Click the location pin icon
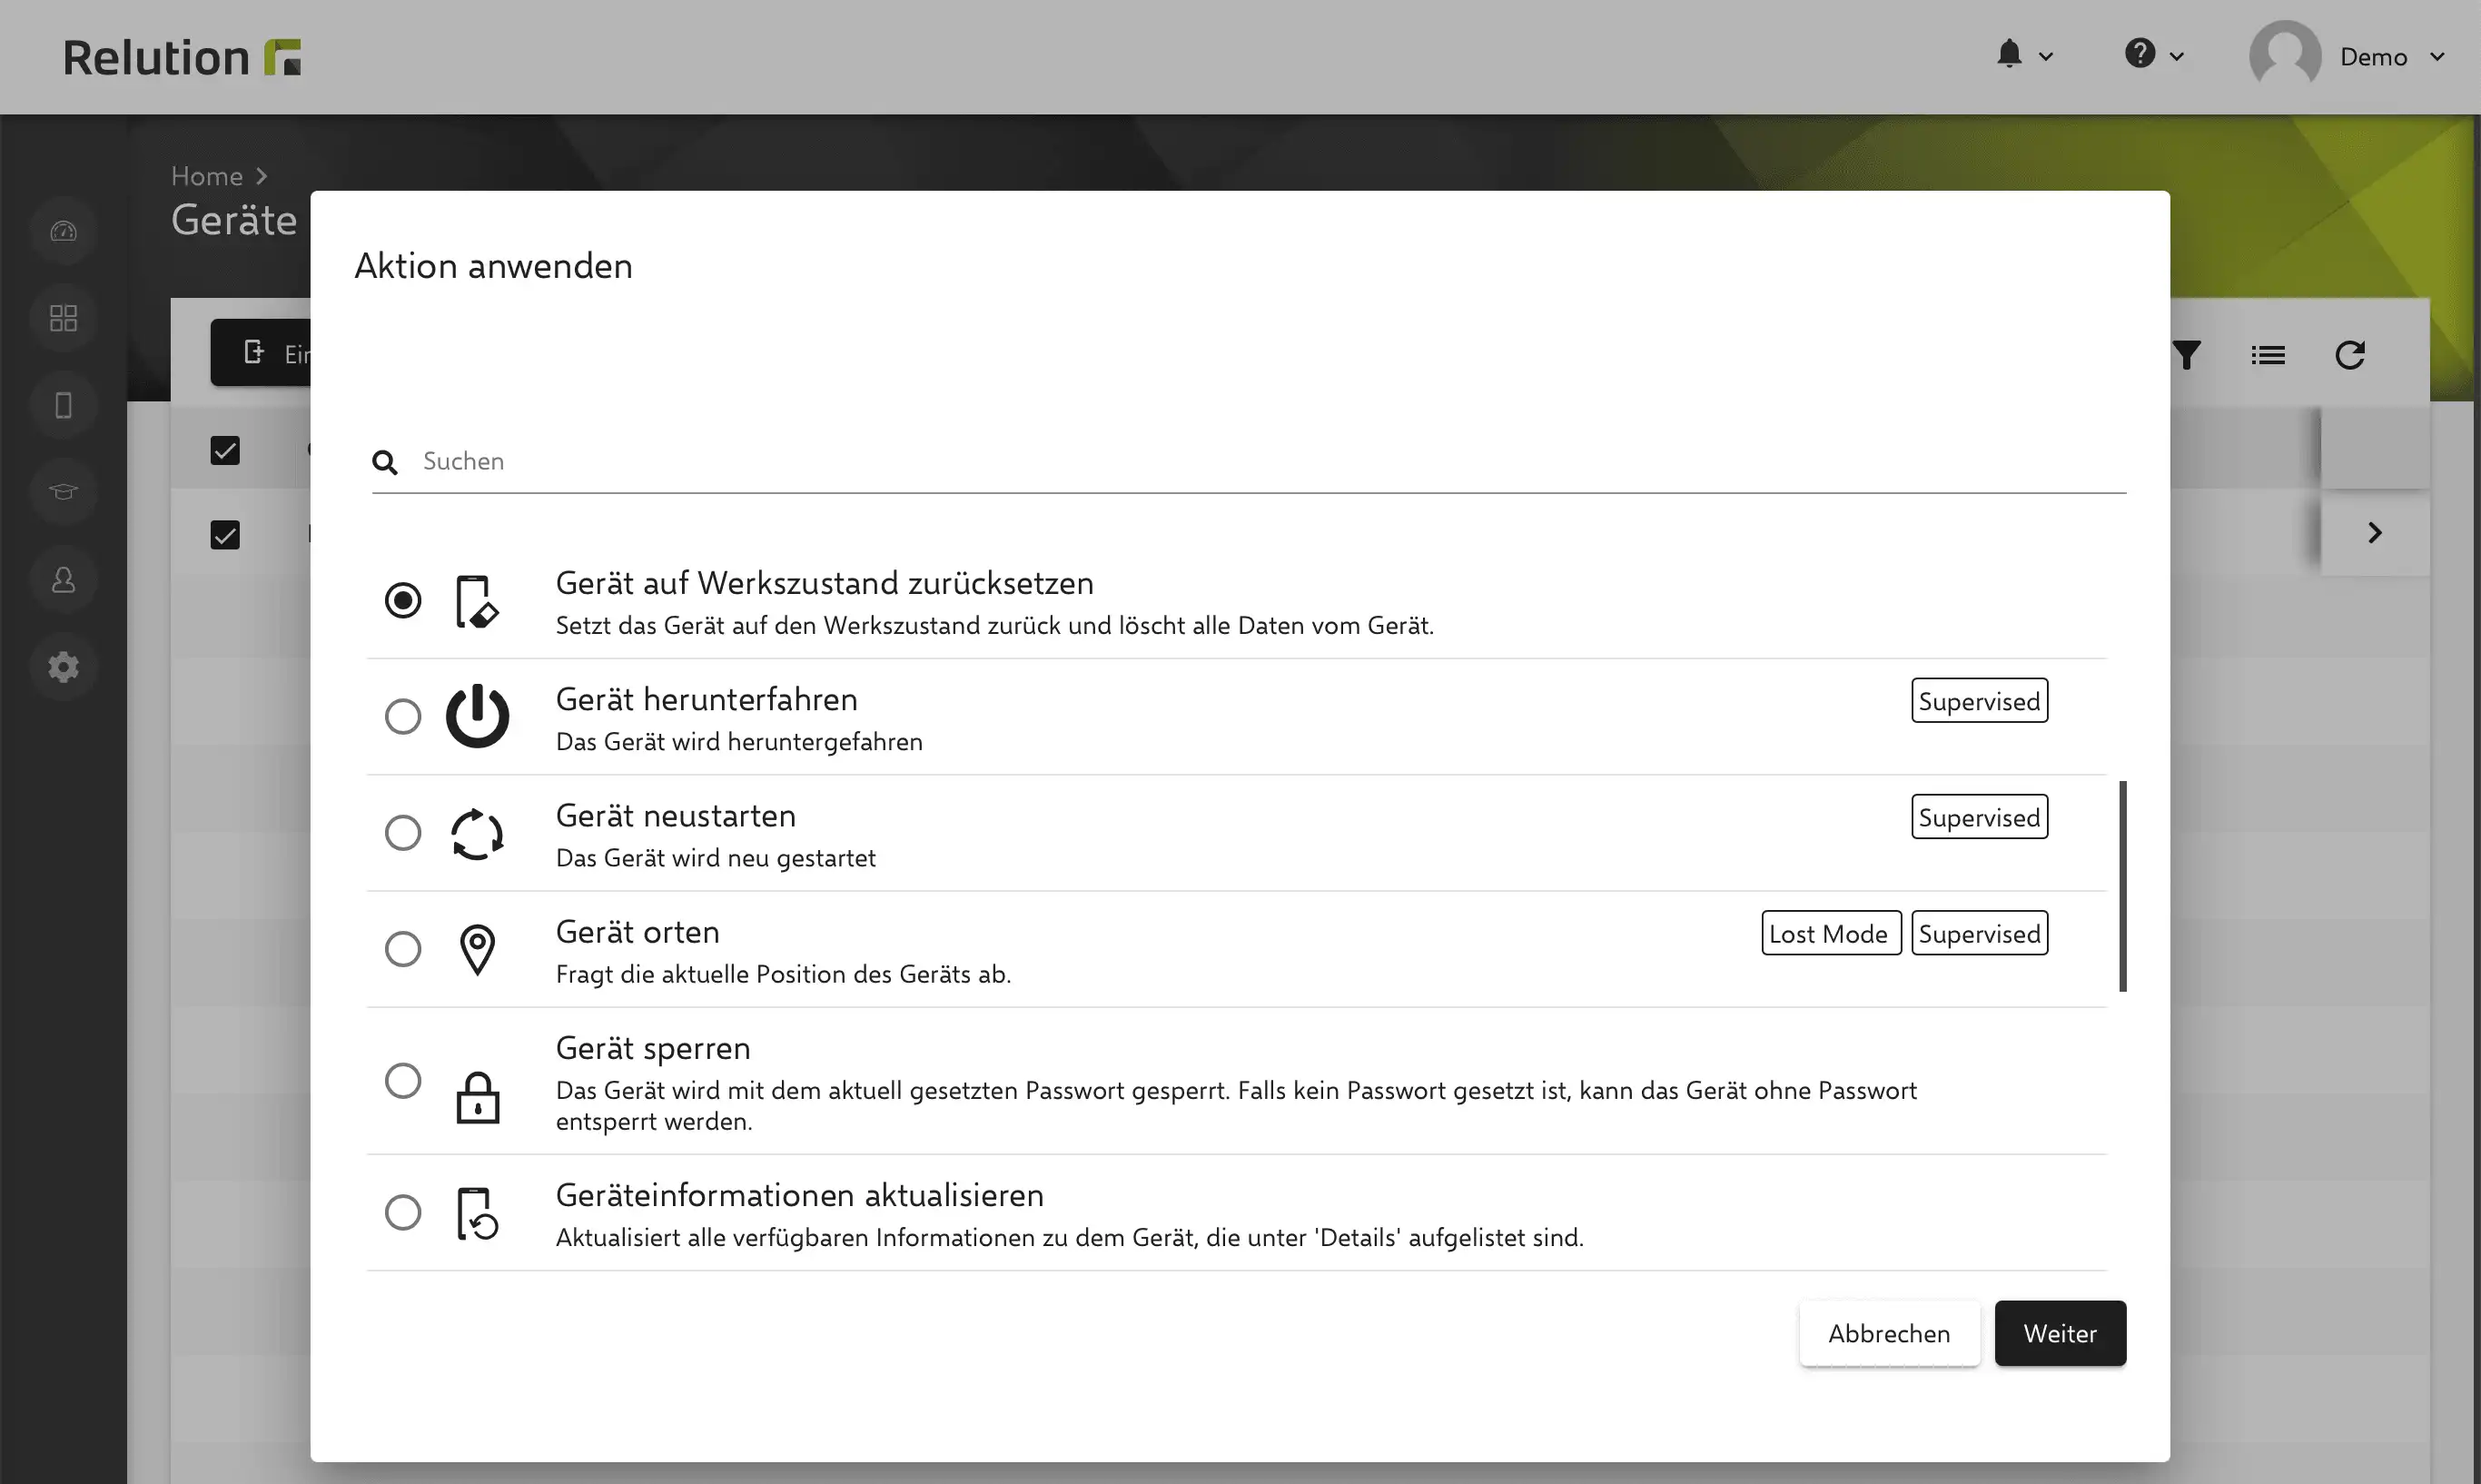This screenshot has height=1484, width=2481. coord(478,950)
